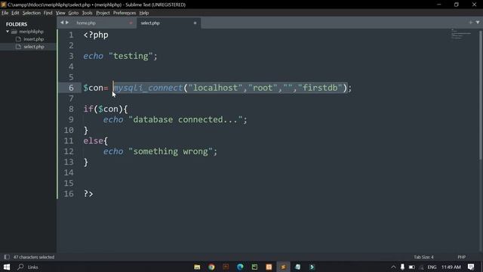Open the Help menu
This screenshot has width=483, height=272.
tap(144, 13)
